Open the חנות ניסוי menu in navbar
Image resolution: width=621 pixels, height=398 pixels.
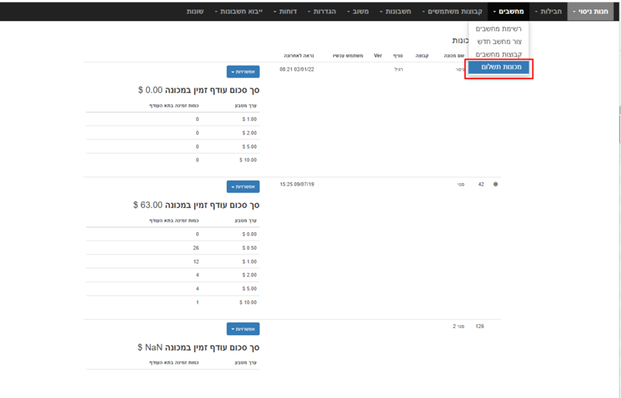[590, 11]
